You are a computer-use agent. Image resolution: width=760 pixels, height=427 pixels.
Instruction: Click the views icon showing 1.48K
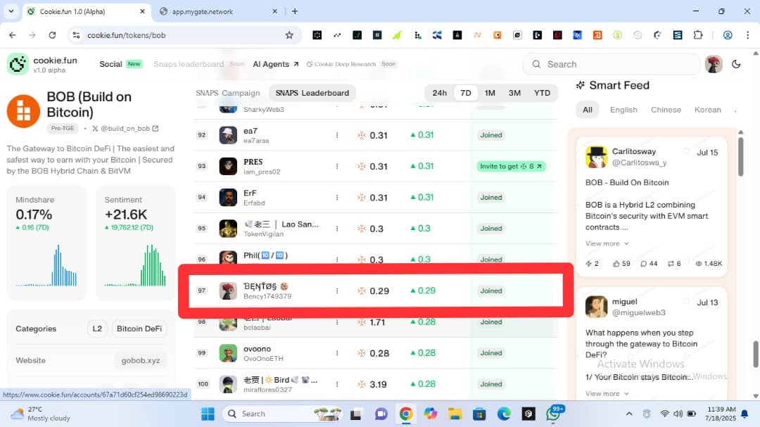pos(699,264)
